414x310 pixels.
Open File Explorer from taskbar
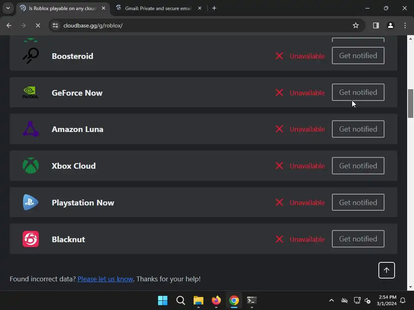[x=198, y=300]
